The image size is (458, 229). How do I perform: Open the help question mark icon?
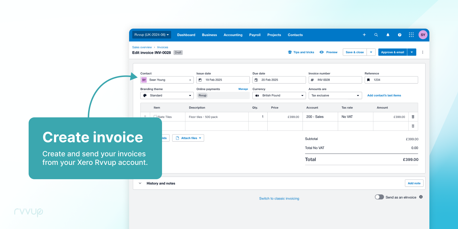point(400,35)
